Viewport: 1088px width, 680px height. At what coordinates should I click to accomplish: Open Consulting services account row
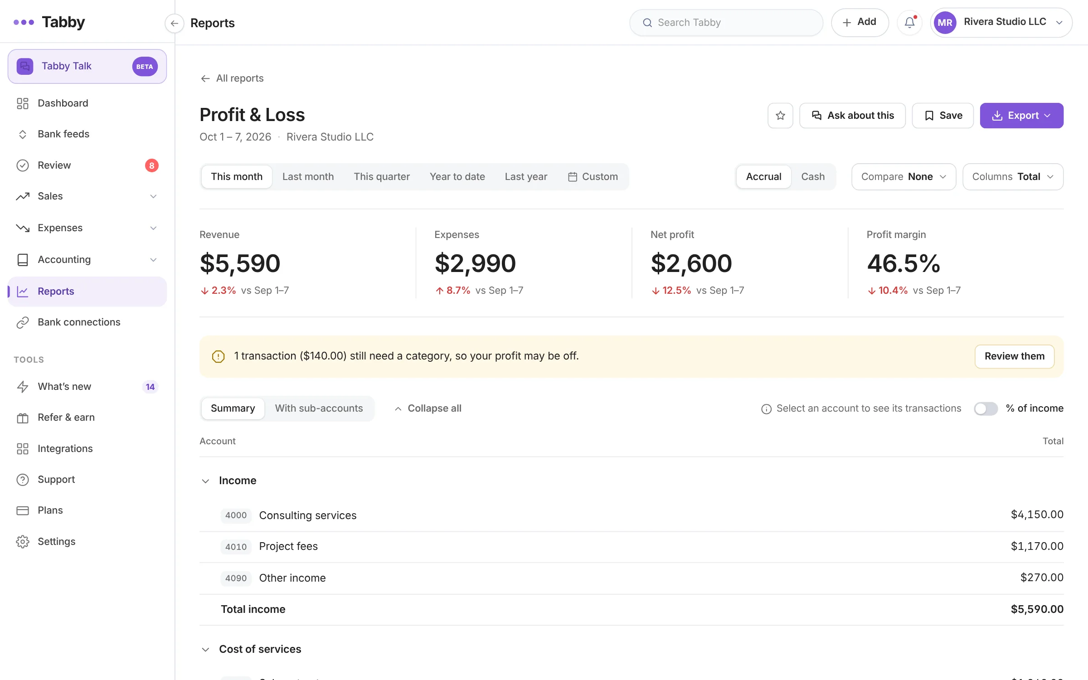631,515
